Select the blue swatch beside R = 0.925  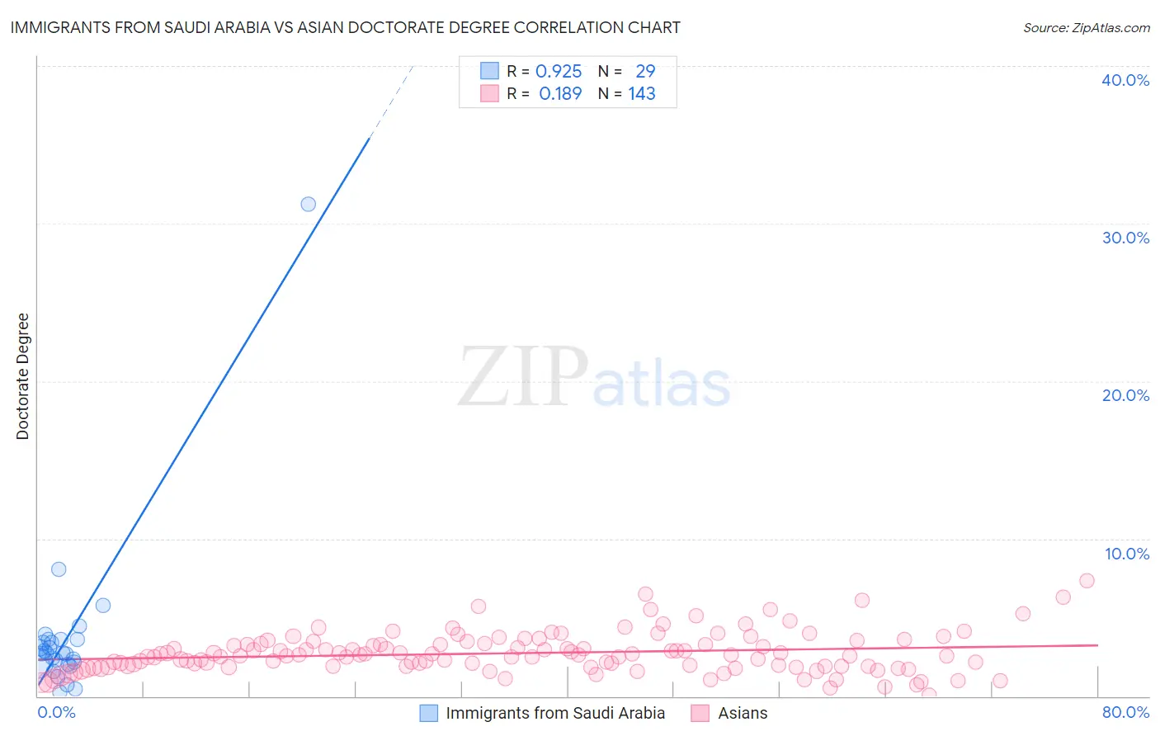coord(489,71)
